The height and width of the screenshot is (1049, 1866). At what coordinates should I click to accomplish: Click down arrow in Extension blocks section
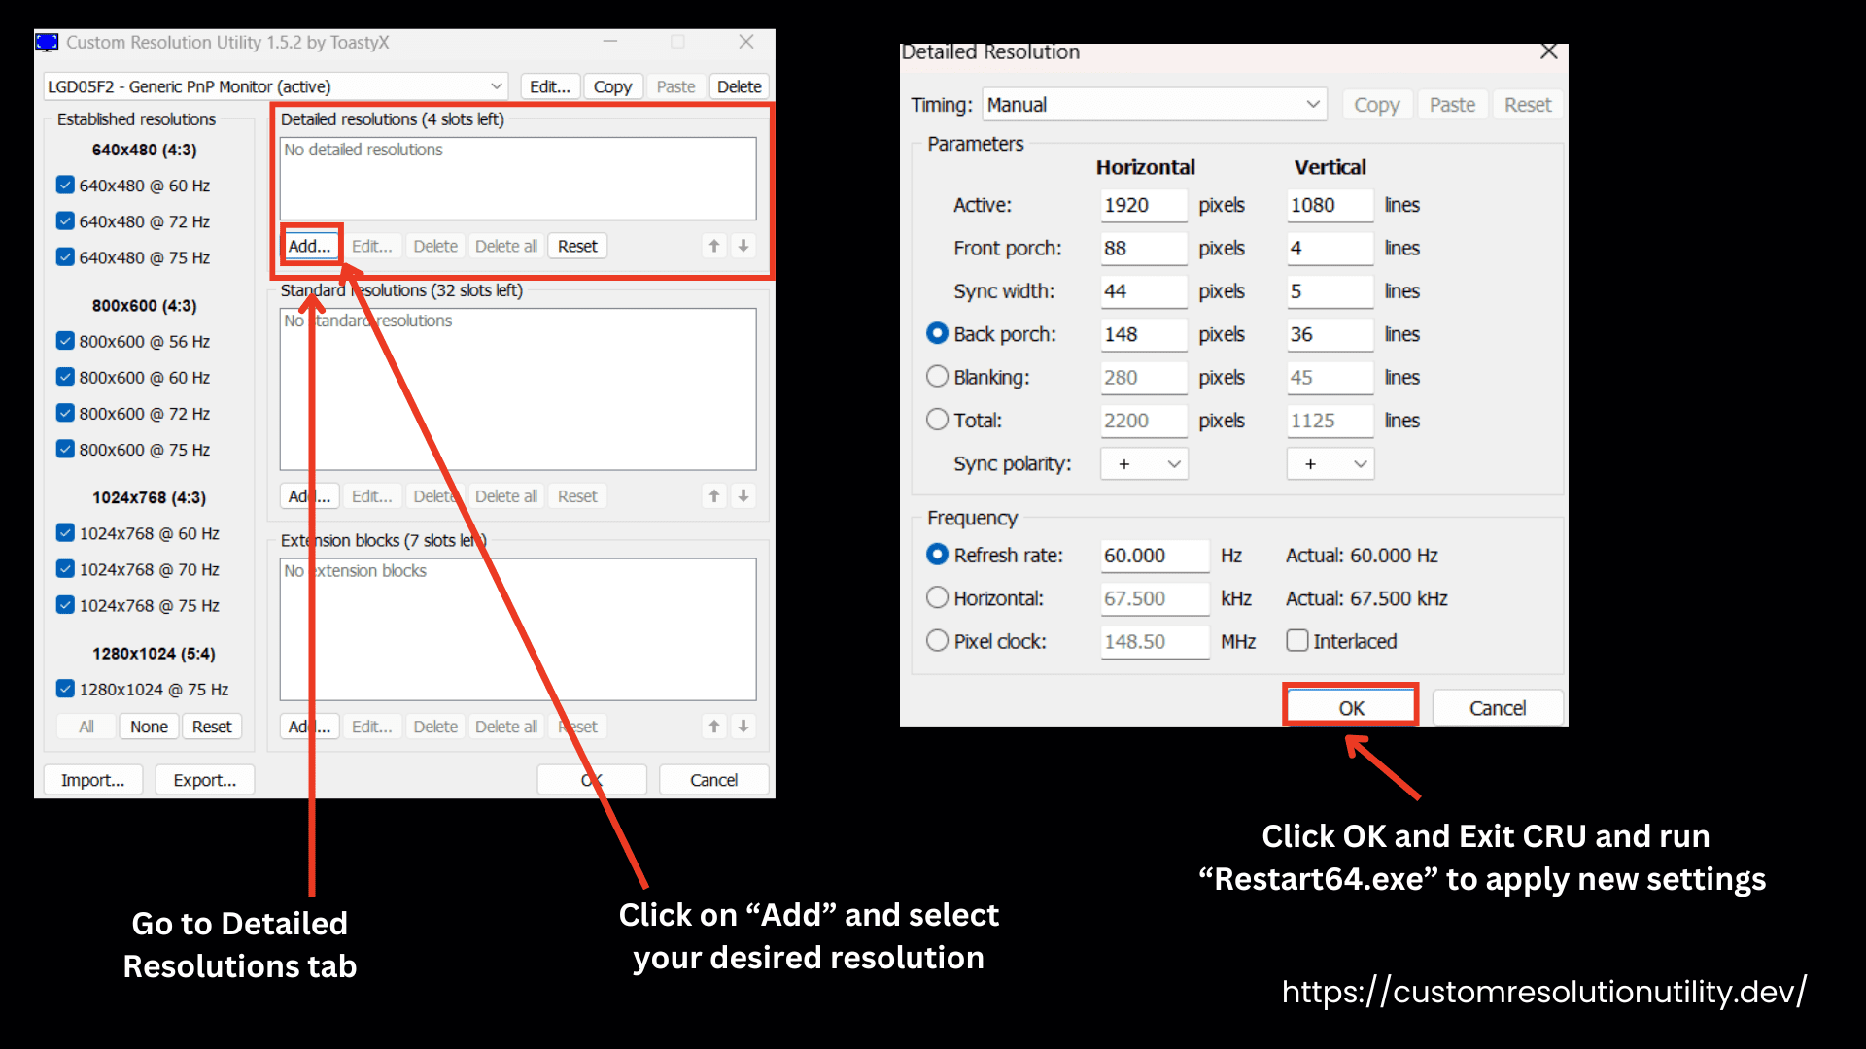tap(743, 726)
